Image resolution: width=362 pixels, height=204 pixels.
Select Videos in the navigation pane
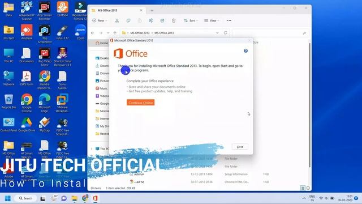[102, 96]
